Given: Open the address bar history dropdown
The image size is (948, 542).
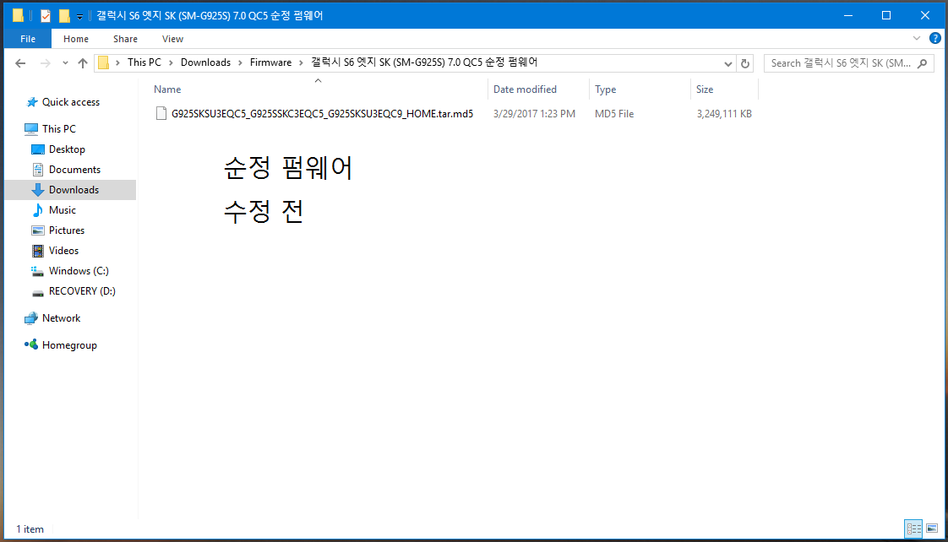Looking at the screenshot, I should tap(728, 63).
